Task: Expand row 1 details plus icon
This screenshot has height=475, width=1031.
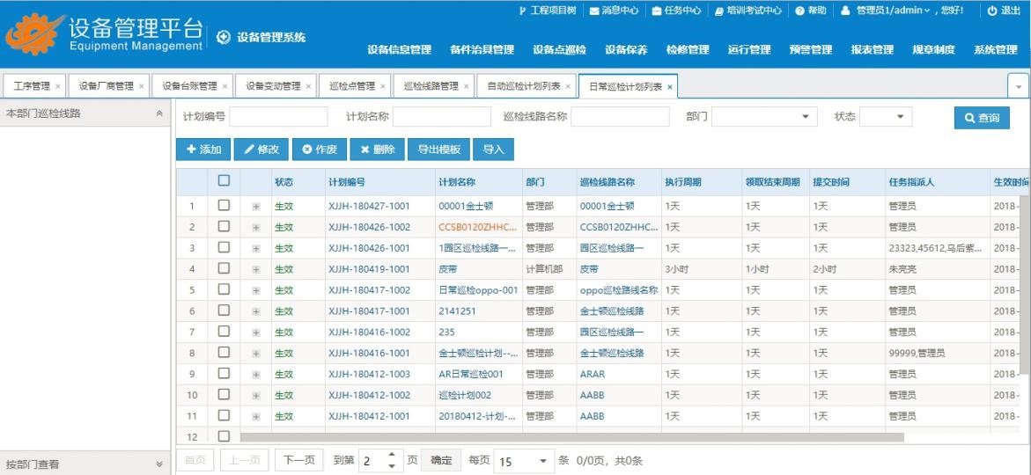Action: tap(256, 206)
